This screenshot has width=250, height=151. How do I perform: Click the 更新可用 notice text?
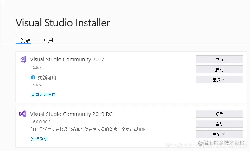(47, 78)
